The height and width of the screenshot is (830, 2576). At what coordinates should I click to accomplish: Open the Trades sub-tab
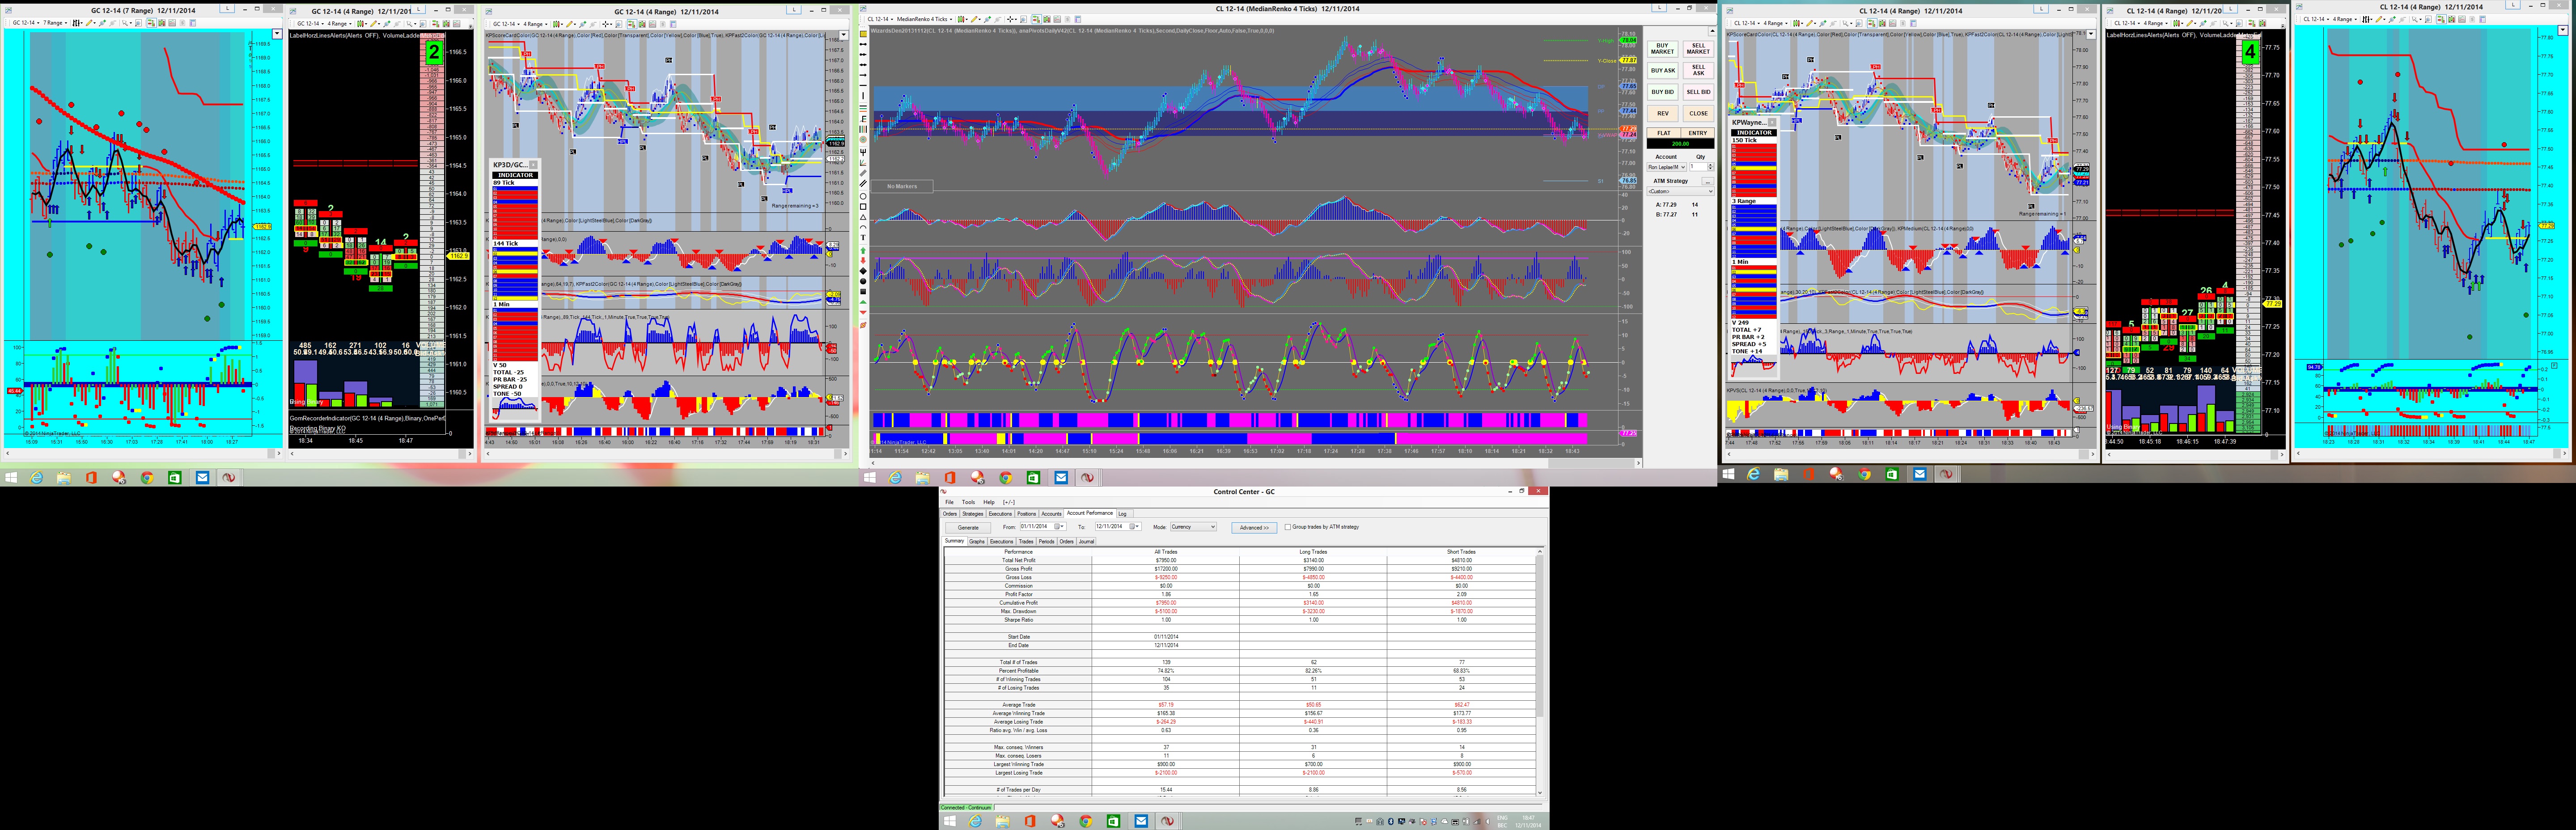tap(1026, 542)
